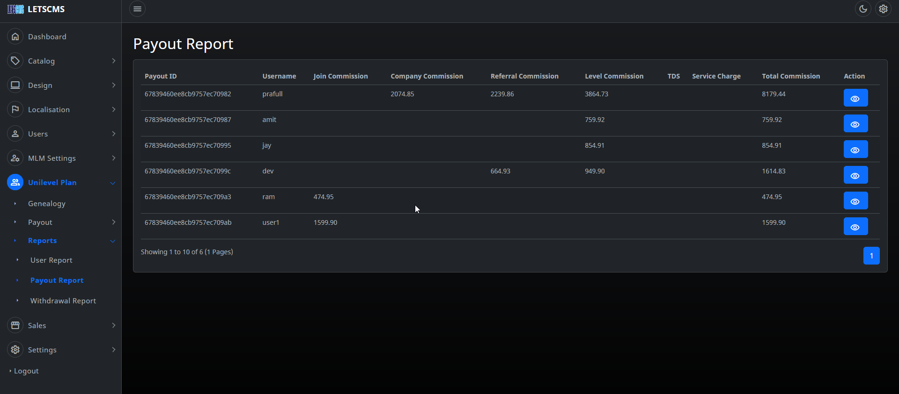Click the hamburger menu toggle icon
The image size is (899, 394).
(137, 9)
